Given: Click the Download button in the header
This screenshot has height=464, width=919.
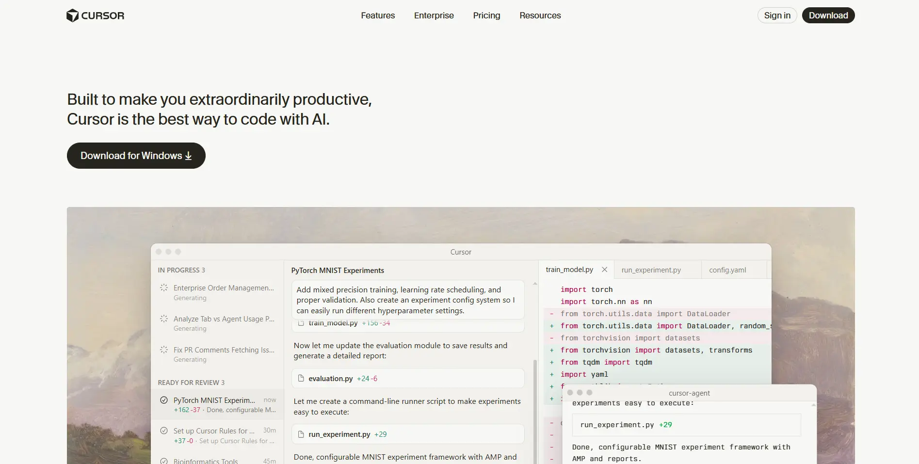Looking at the screenshot, I should tap(828, 16).
